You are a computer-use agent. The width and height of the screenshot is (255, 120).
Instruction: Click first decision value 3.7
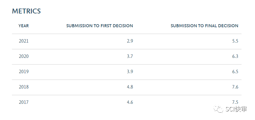130,56
